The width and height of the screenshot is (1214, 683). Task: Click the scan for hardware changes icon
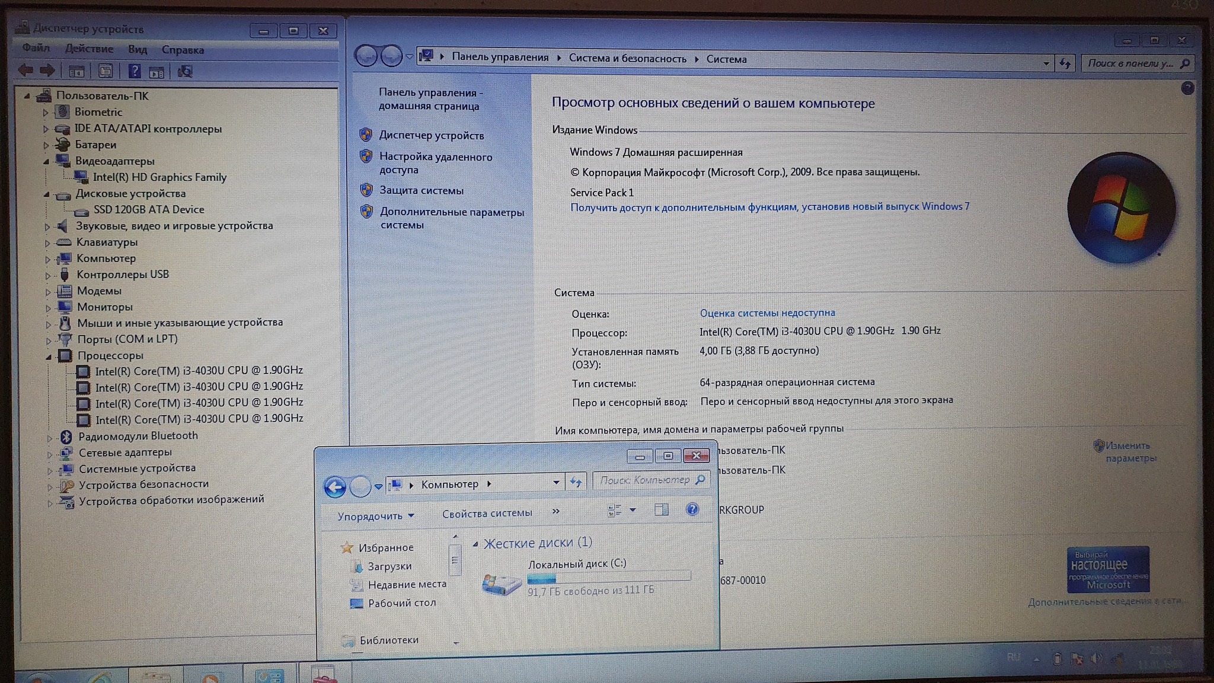pos(185,72)
